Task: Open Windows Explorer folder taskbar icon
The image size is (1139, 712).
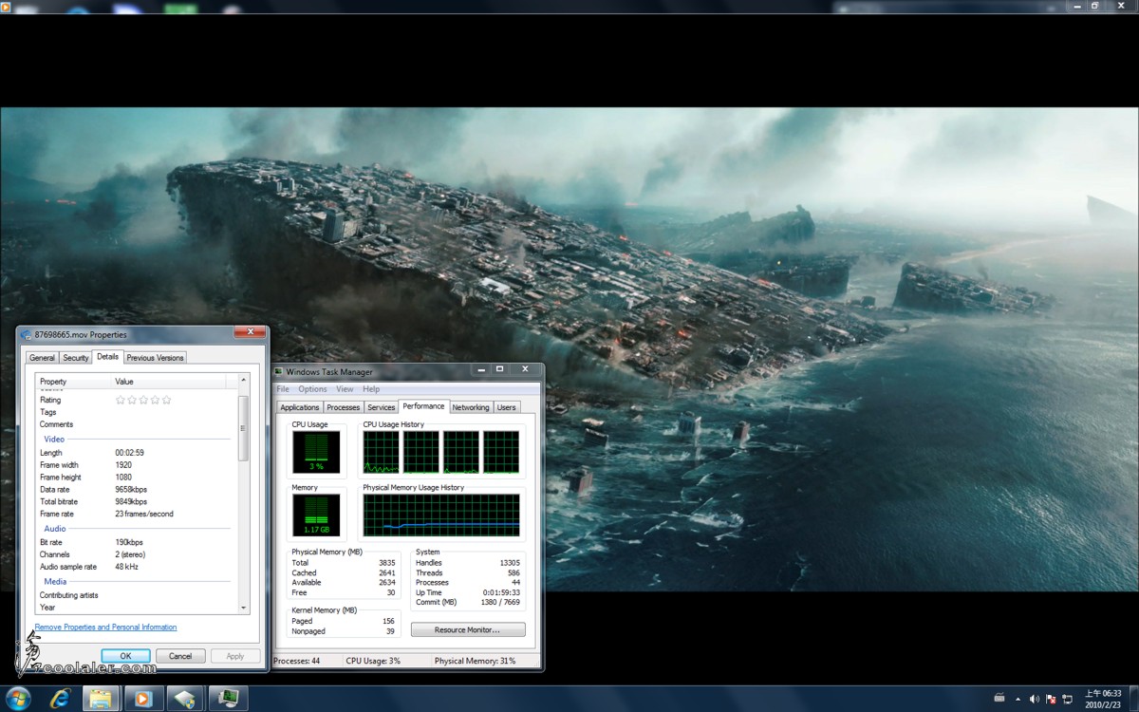Action: [x=100, y=699]
